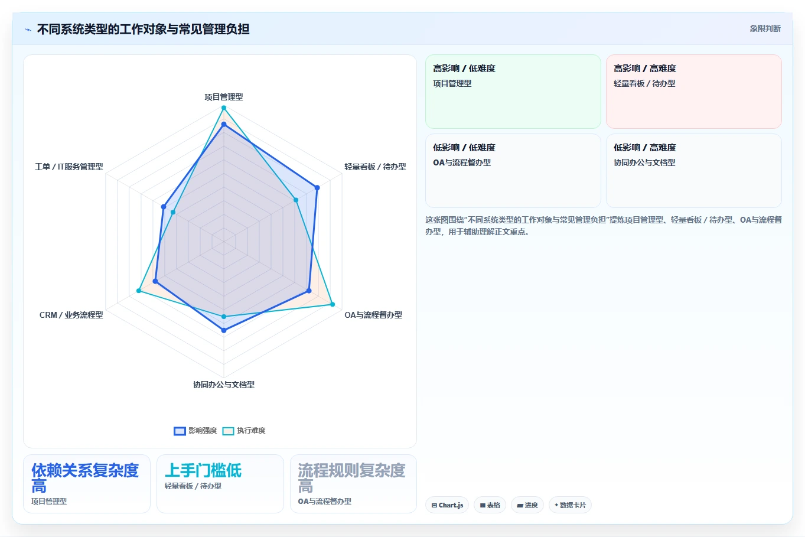
Task: Click the icon inside the 进度 tag
Action: 520,505
